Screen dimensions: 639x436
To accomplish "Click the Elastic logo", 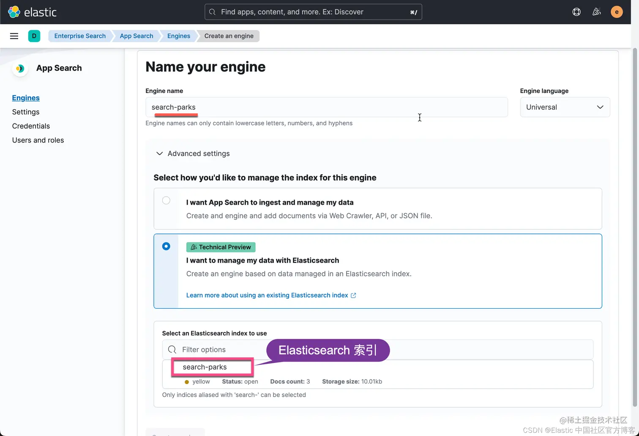I will coord(32,12).
